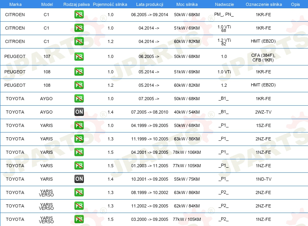Image resolution: width=308 pixels, height=226 pixels.
Task: Click the CITROEN brand cell in the PM_, PN_ row
Action: [x=15, y=15]
